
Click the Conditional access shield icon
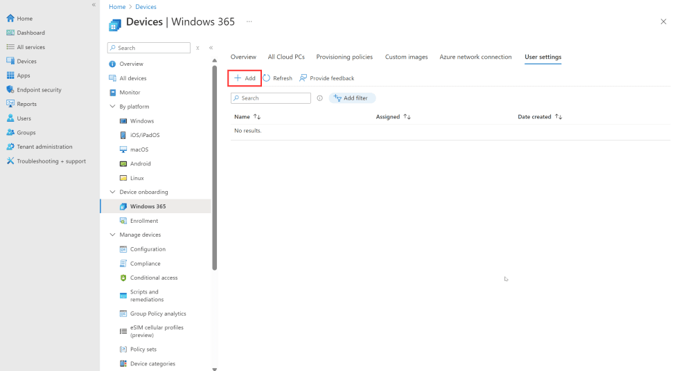click(x=123, y=278)
